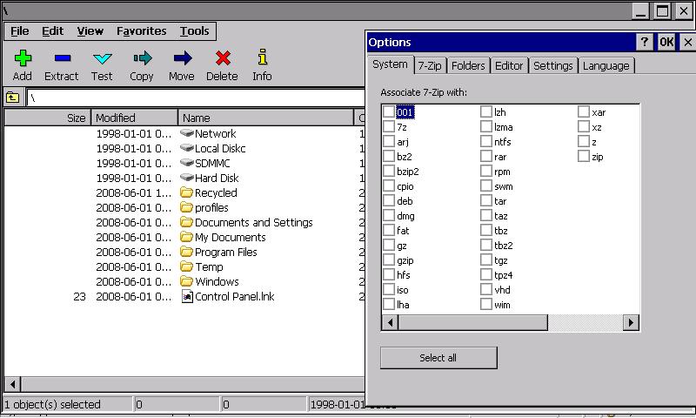Select the Network drive icon
This screenshot has width=696, height=418.
pos(187,133)
